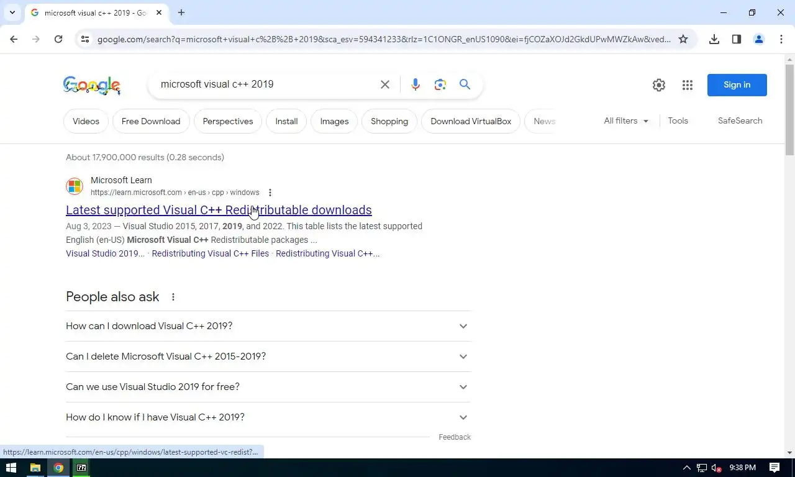Click the Google logo
This screenshot has width=795, height=477.
[92, 85]
